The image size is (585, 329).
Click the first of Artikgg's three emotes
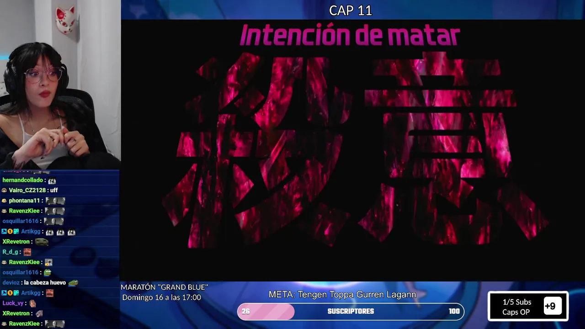49,232
